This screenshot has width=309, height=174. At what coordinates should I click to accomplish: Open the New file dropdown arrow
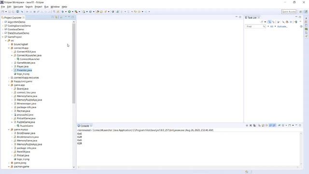[x=6, y=12]
